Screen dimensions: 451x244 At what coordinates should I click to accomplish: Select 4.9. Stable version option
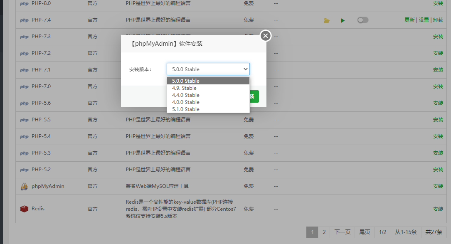coord(208,88)
